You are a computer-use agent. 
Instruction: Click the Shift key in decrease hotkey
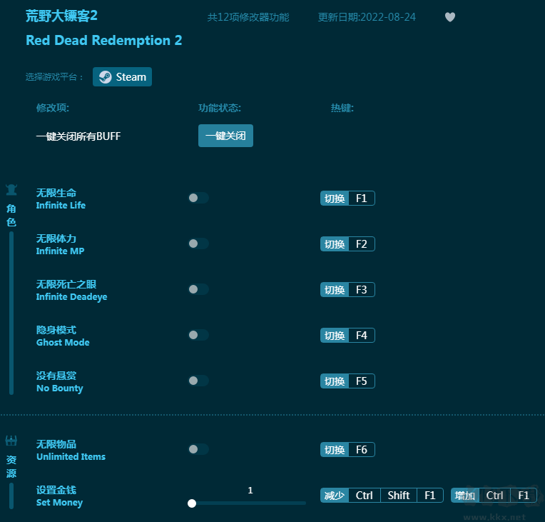(x=399, y=495)
